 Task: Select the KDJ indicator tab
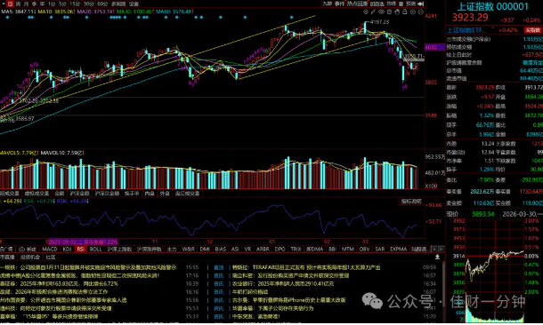pos(67,249)
